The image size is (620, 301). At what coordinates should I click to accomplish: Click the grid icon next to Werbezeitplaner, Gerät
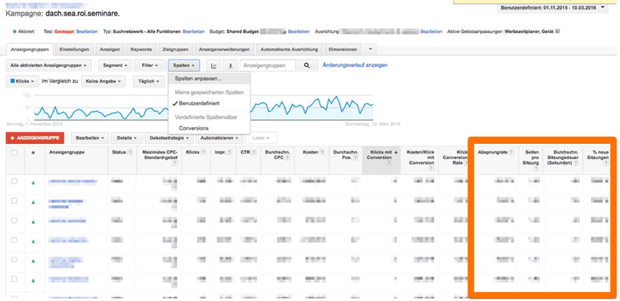557,31
